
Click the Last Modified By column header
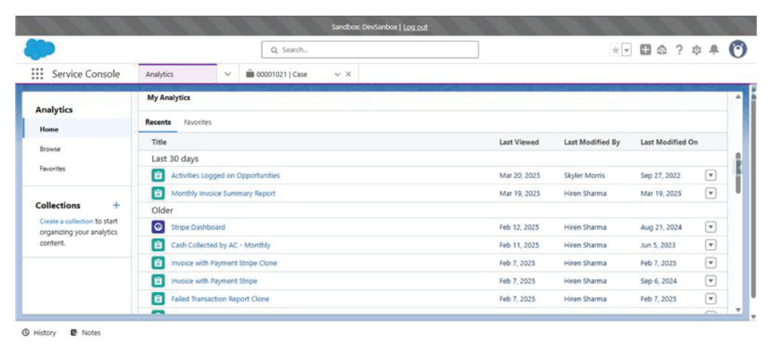coord(592,143)
